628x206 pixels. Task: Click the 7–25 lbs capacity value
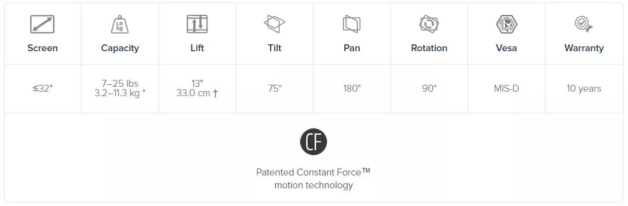point(120,83)
